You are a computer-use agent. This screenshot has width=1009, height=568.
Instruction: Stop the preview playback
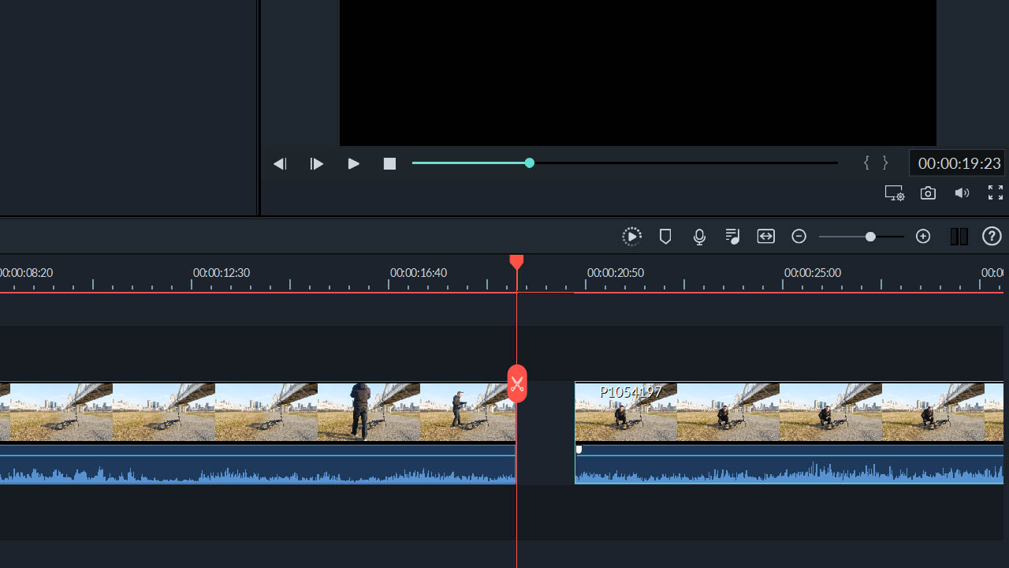[389, 163]
